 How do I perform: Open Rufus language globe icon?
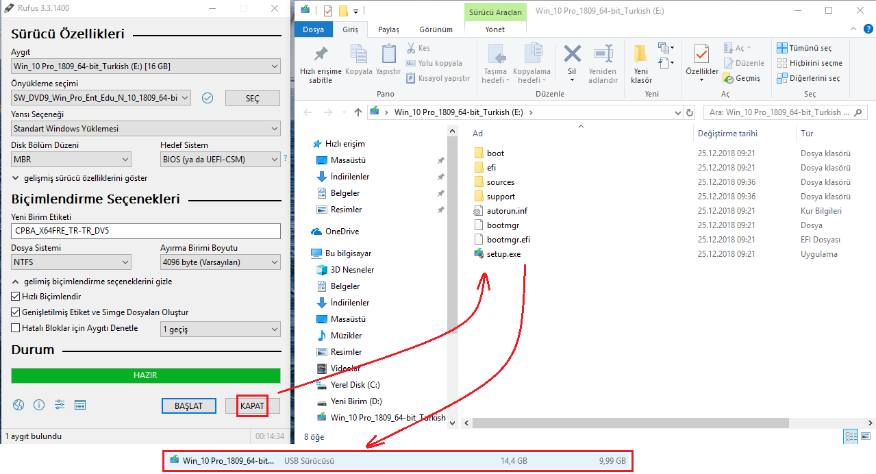[18, 405]
